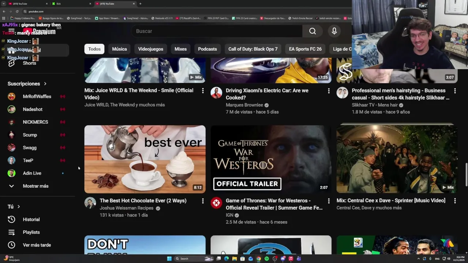The image size is (468, 263).
Task: Open File Explorer from the taskbar
Action: [234, 259]
